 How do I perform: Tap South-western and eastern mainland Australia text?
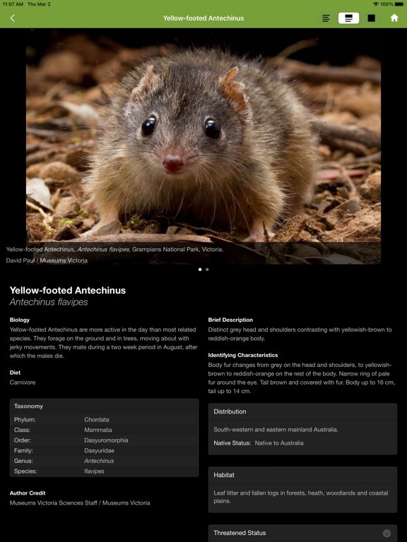coord(276,430)
